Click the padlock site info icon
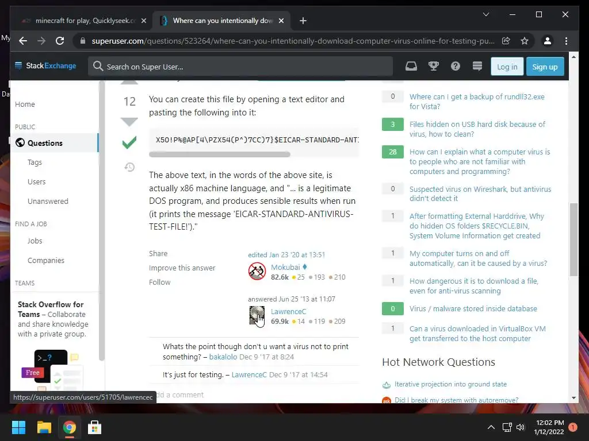Image resolution: width=589 pixels, height=441 pixels. pos(83,41)
